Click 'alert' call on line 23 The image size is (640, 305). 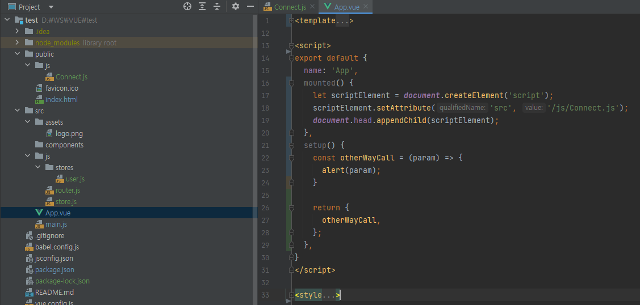click(333, 170)
